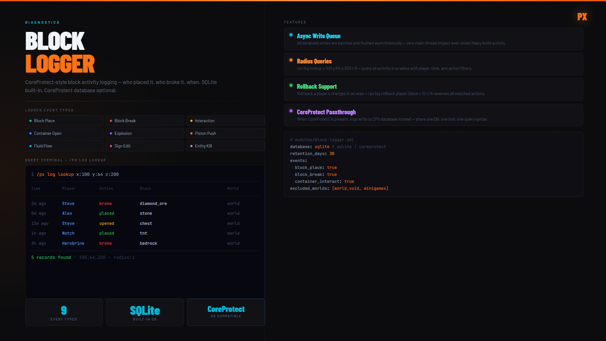Click the container_interact true setting
Screen dimensions: 606x341
click(324, 182)
